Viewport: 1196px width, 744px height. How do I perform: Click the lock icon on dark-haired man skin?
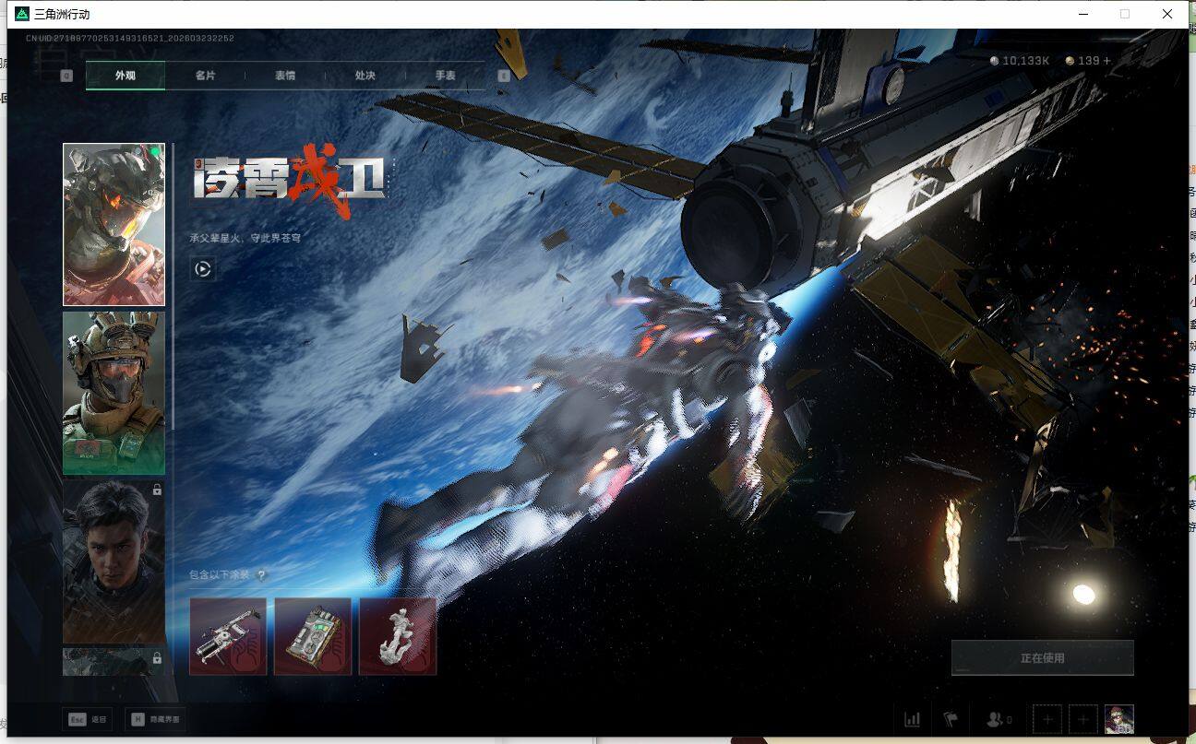click(x=157, y=490)
